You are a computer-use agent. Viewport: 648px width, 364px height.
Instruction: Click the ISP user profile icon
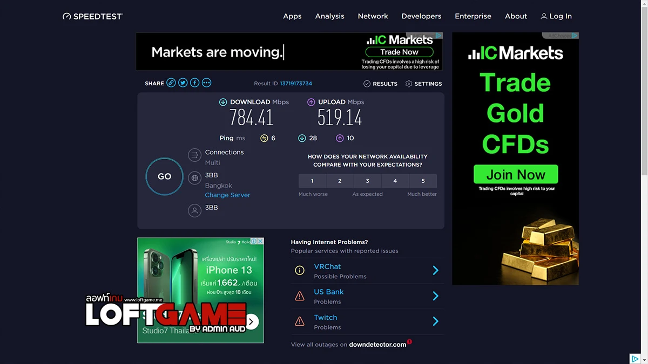click(194, 210)
